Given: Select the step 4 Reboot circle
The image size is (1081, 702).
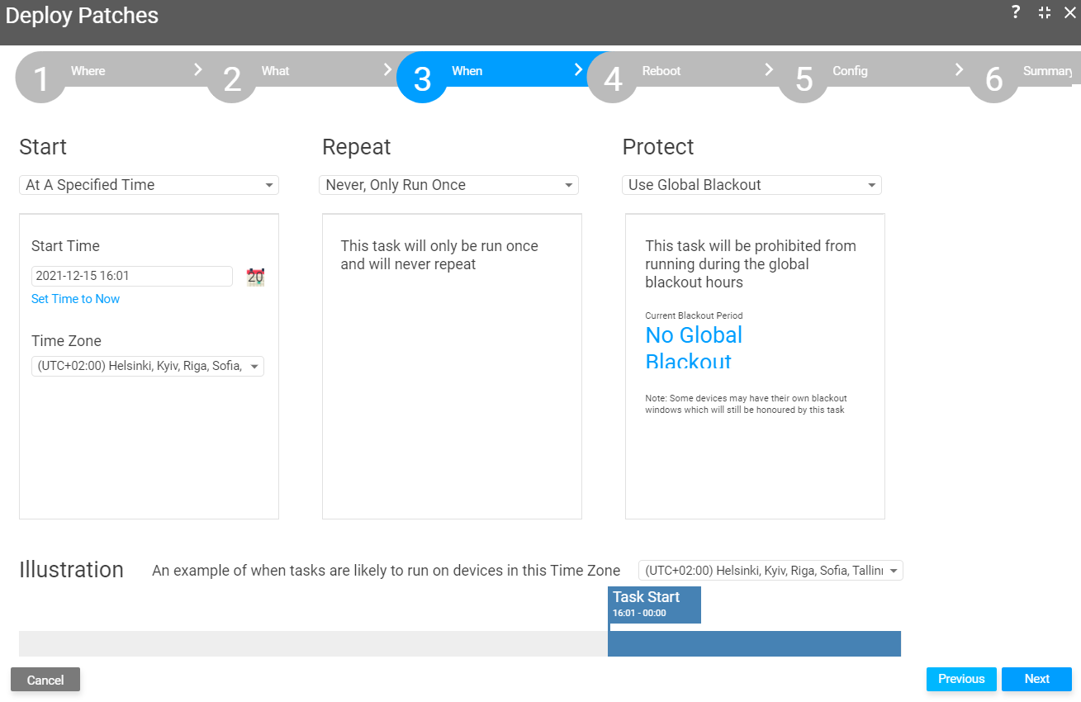Looking at the screenshot, I should point(613,78).
